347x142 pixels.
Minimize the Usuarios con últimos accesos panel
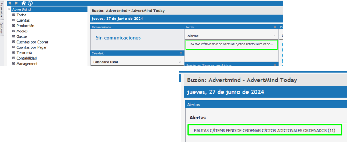(275, 65)
